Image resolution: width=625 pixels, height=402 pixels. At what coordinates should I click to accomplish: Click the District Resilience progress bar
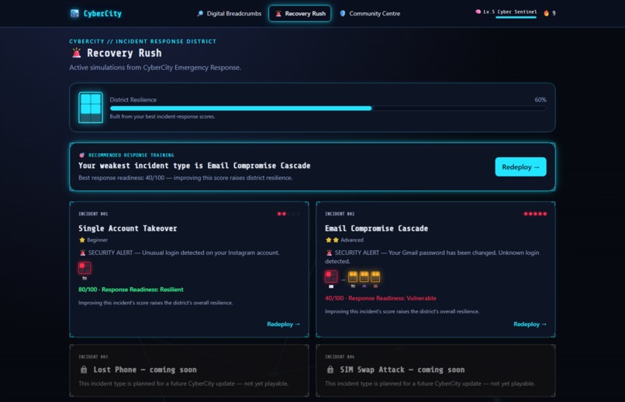coord(328,108)
